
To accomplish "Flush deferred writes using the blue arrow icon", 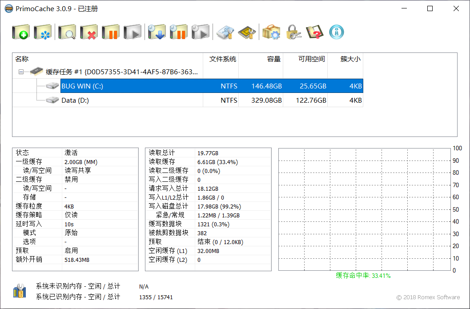I will tap(157, 32).
